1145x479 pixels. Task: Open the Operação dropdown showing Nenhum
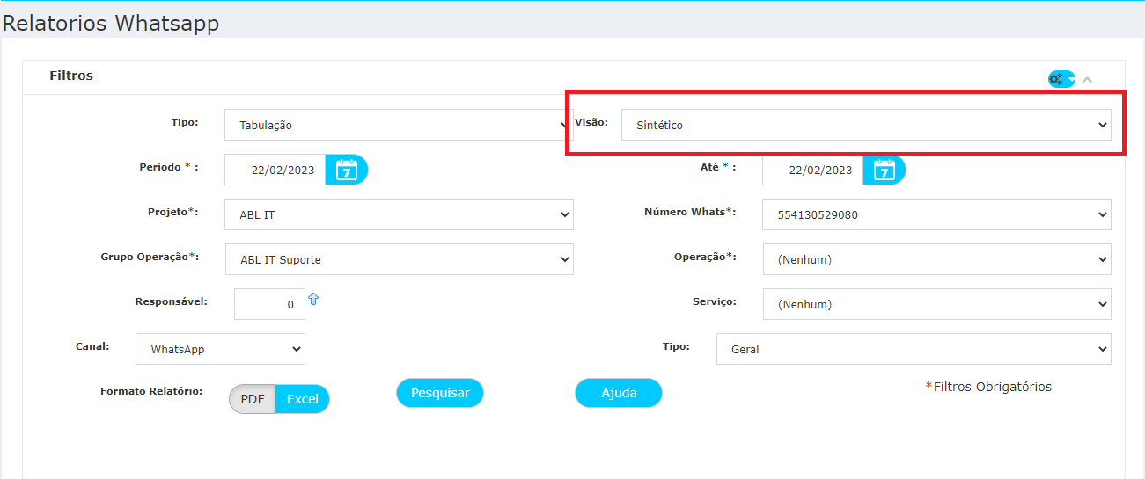tap(936, 259)
